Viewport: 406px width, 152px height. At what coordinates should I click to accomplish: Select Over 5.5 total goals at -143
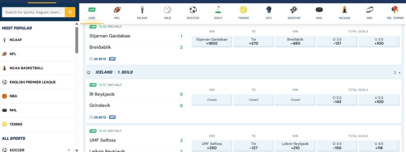(337, 100)
